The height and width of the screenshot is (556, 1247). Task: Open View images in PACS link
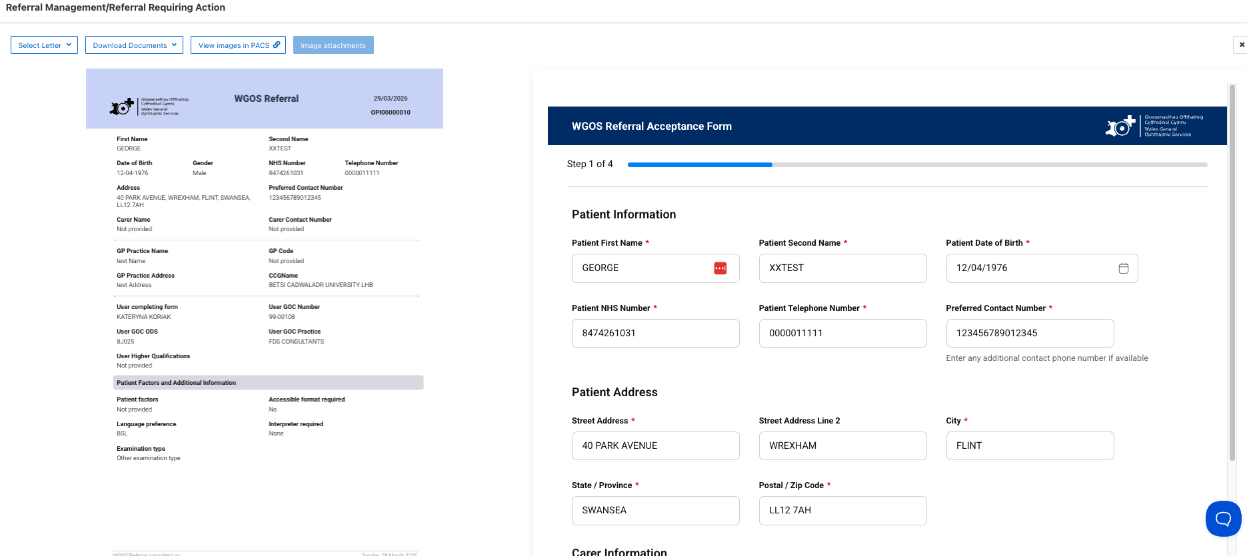tap(238, 45)
